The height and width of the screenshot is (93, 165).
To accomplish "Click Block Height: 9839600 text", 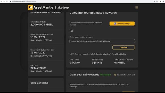I will coord(41,71).
